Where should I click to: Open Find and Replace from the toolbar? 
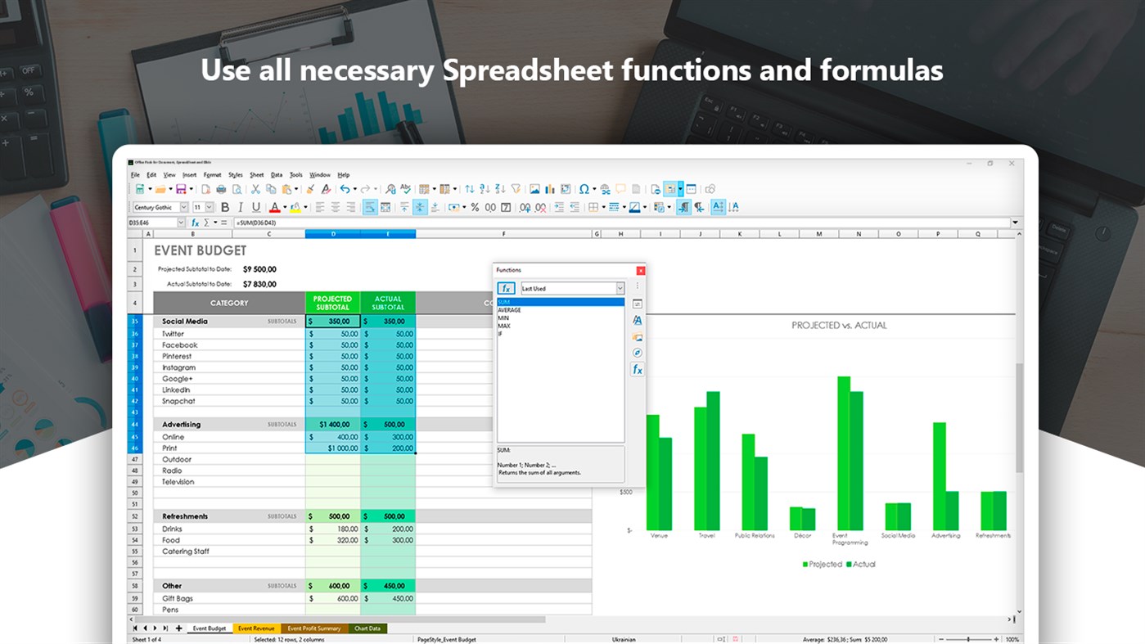pyautogui.click(x=389, y=189)
